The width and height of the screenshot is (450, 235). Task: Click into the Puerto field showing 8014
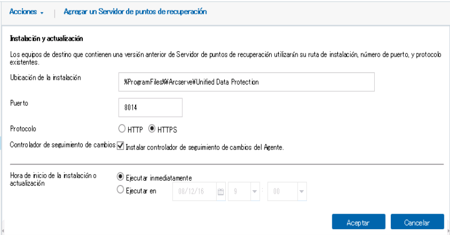pyautogui.click(x=151, y=107)
